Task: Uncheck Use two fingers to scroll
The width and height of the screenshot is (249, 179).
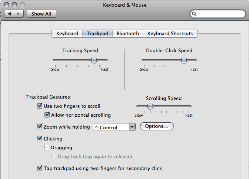Action: point(40,106)
